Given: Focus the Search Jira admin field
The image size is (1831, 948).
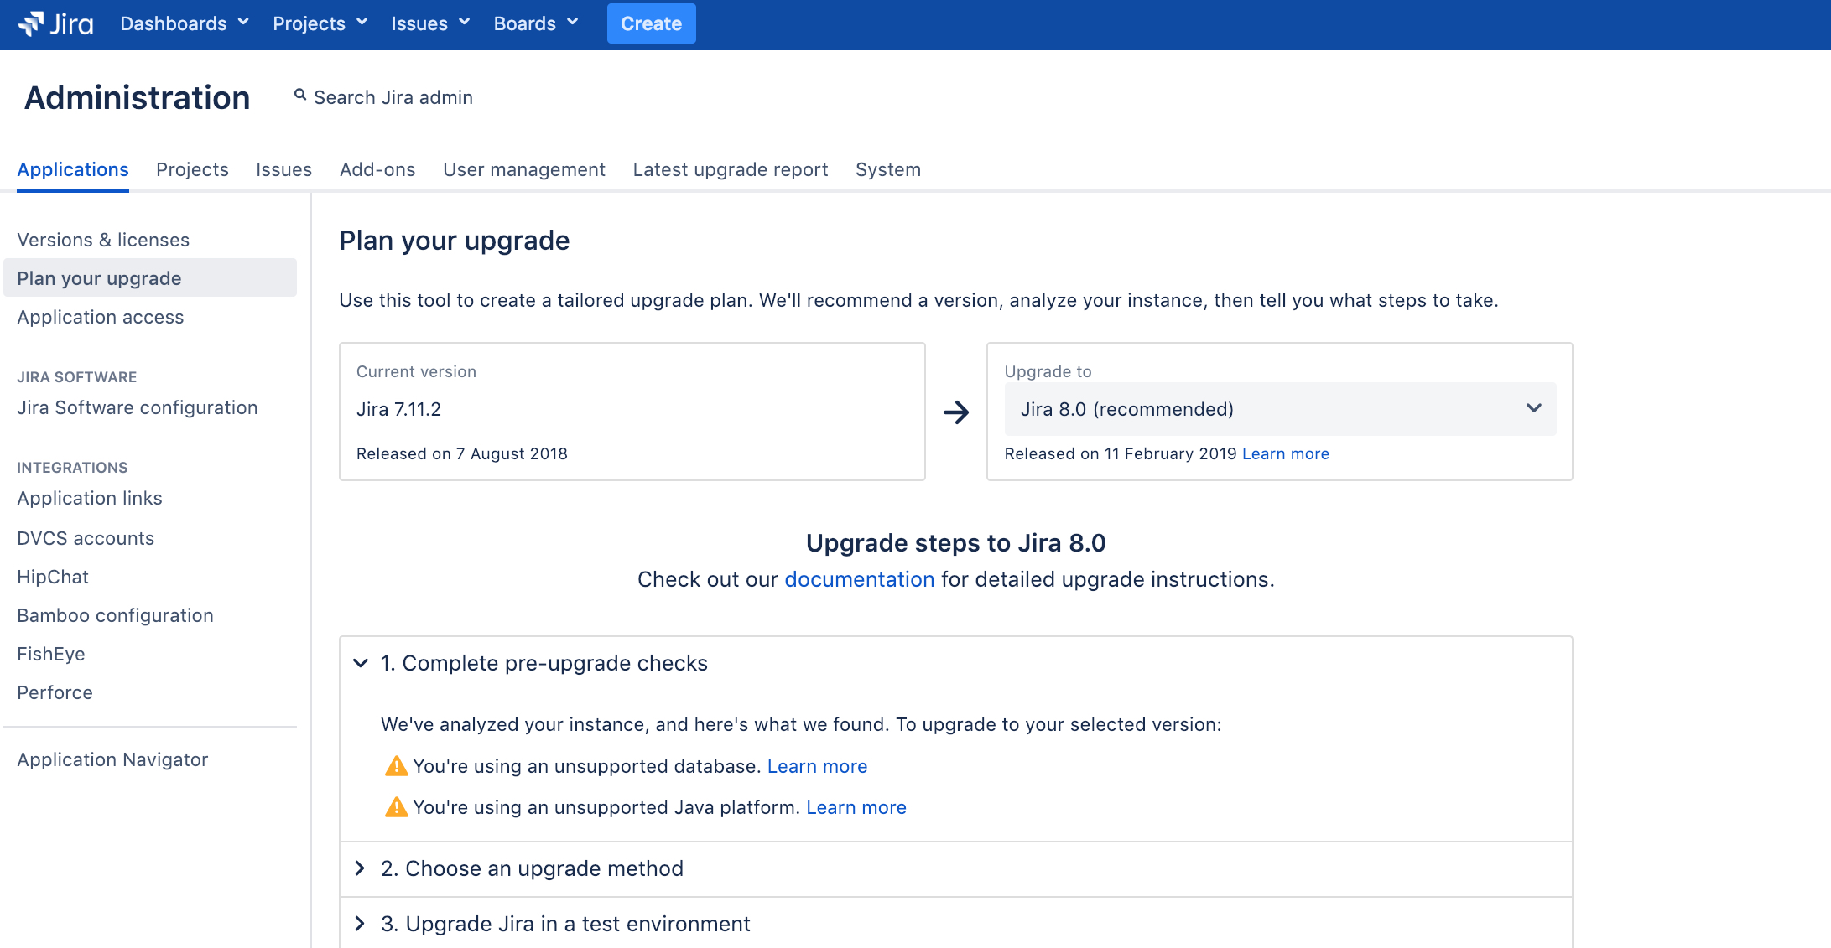Looking at the screenshot, I should pos(393,97).
